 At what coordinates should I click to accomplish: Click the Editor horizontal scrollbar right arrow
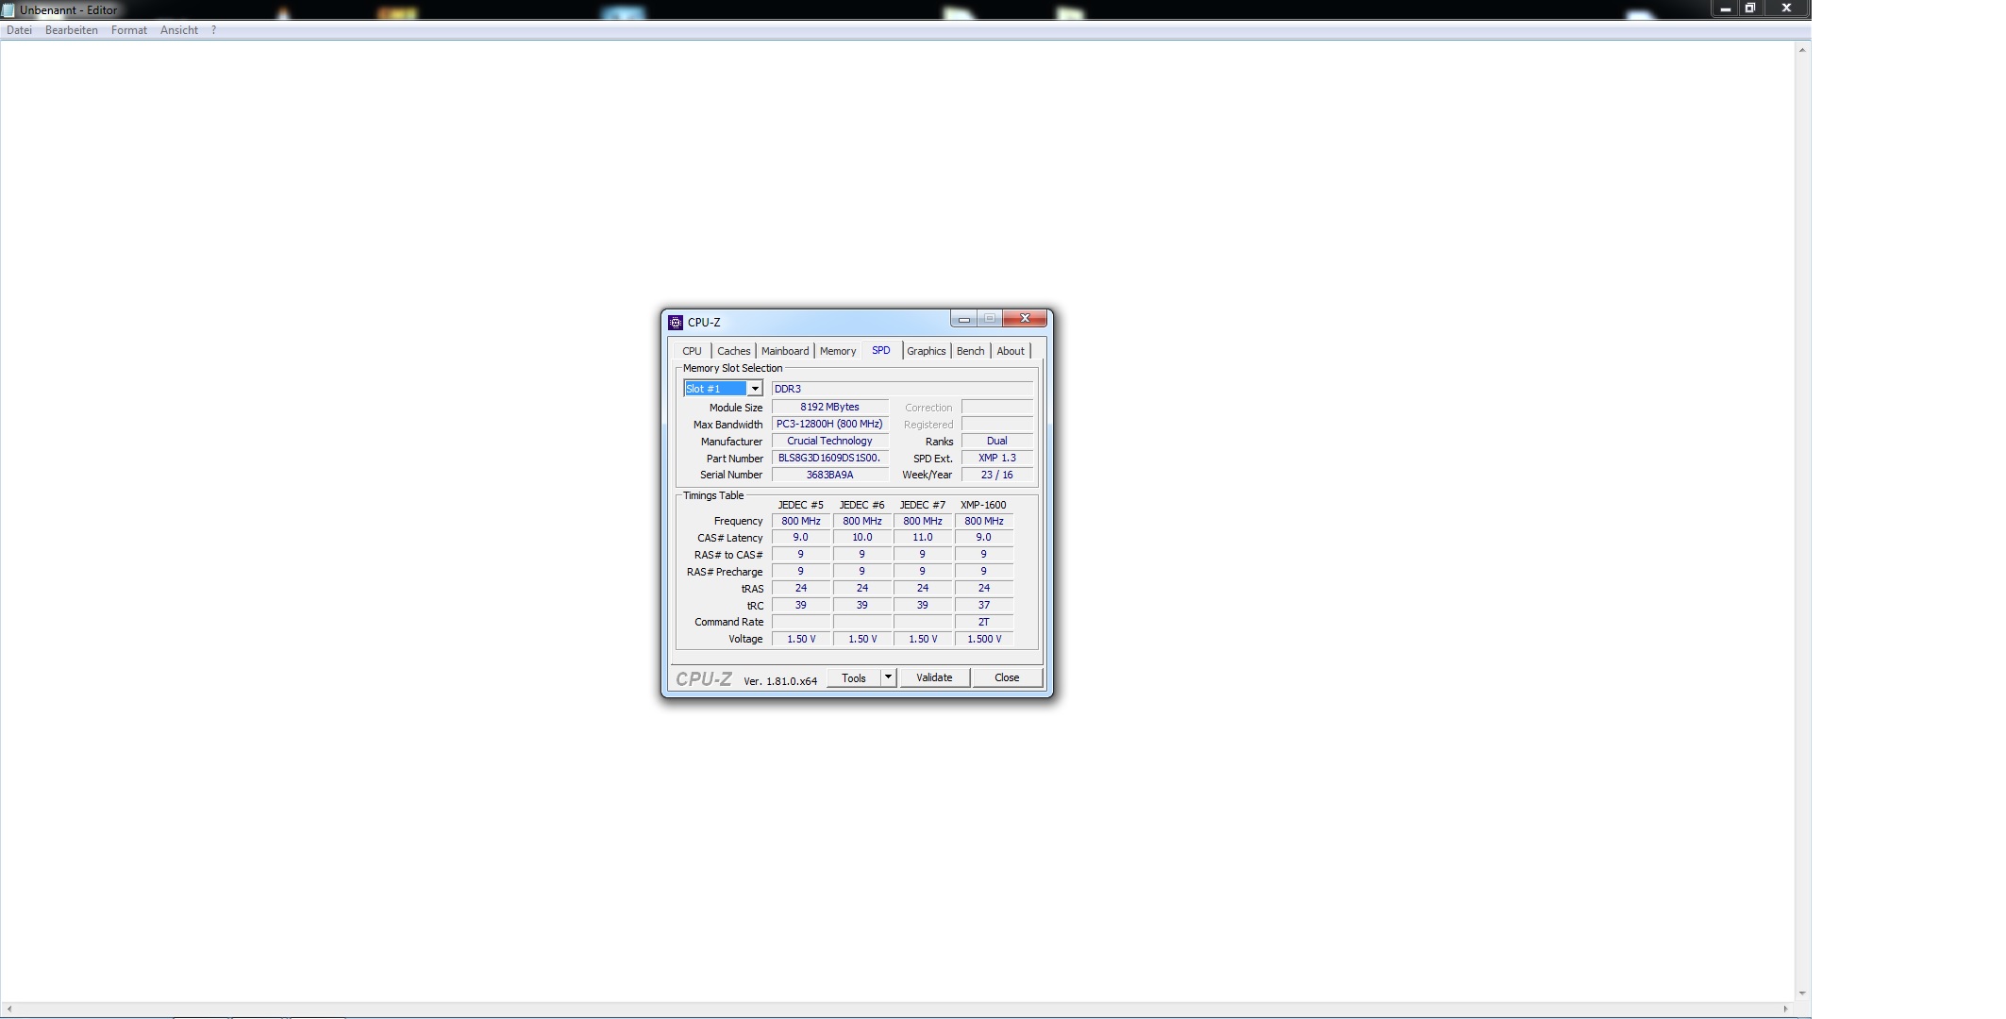pyautogui.click(x=1785, y=1009)
